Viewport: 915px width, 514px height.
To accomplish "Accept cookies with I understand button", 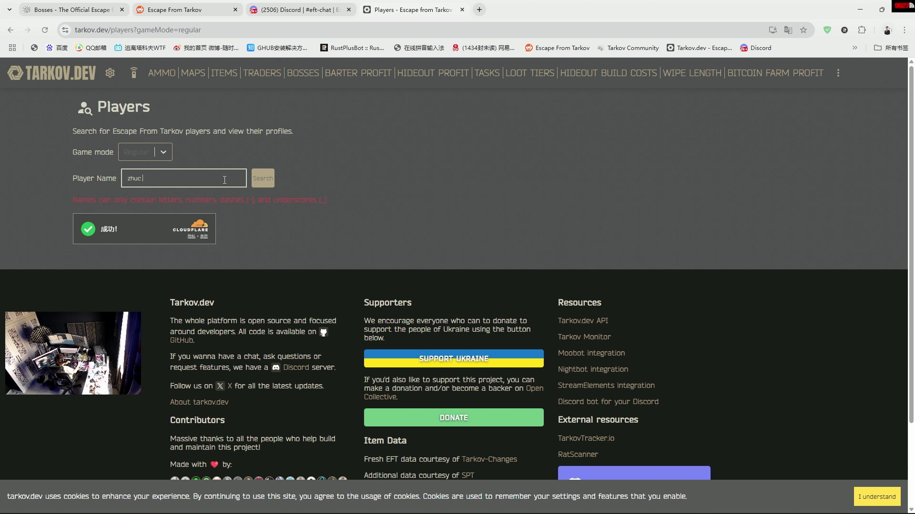I will click(877, 496).
